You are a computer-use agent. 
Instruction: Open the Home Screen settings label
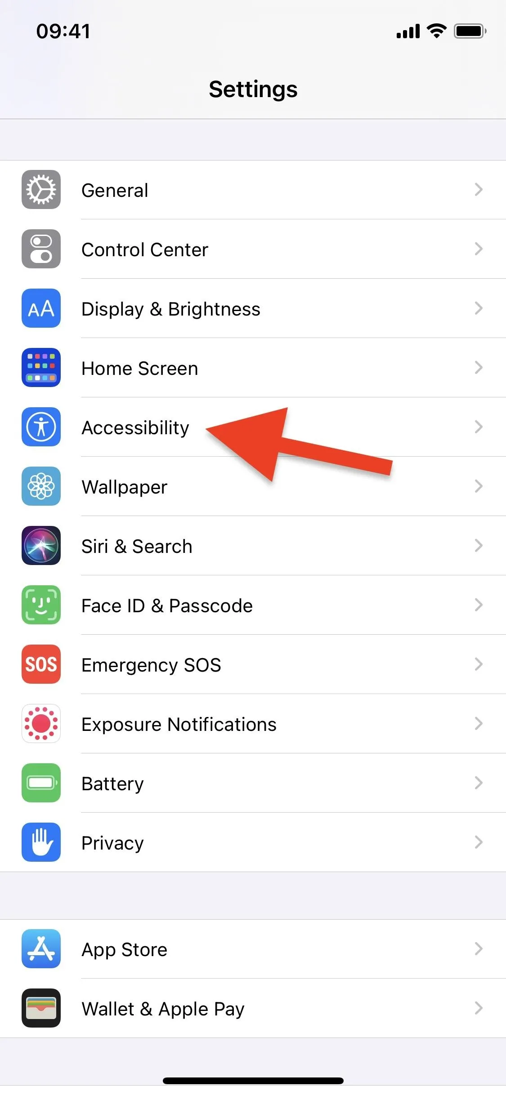tap(140, 369)
